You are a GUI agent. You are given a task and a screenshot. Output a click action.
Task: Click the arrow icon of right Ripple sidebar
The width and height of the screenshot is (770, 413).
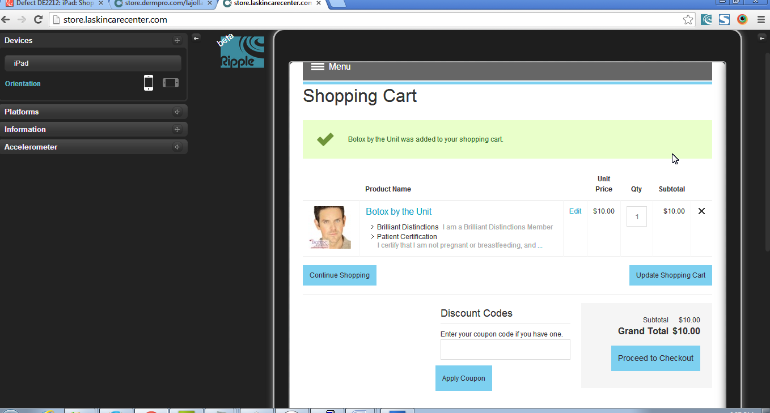[x=762, y=38]
